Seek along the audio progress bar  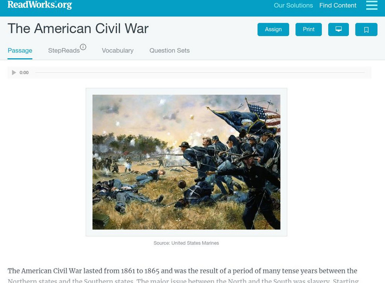[200, 73]
